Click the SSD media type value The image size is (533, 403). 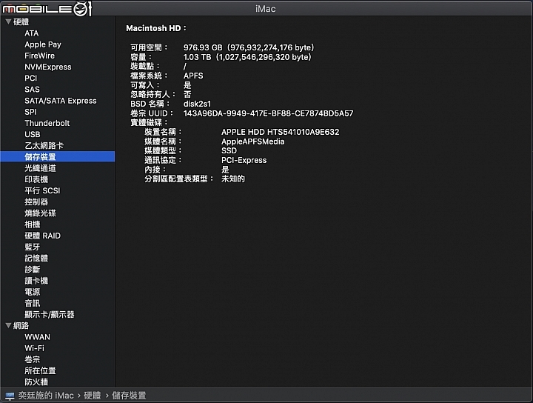(x=229, y=150)
